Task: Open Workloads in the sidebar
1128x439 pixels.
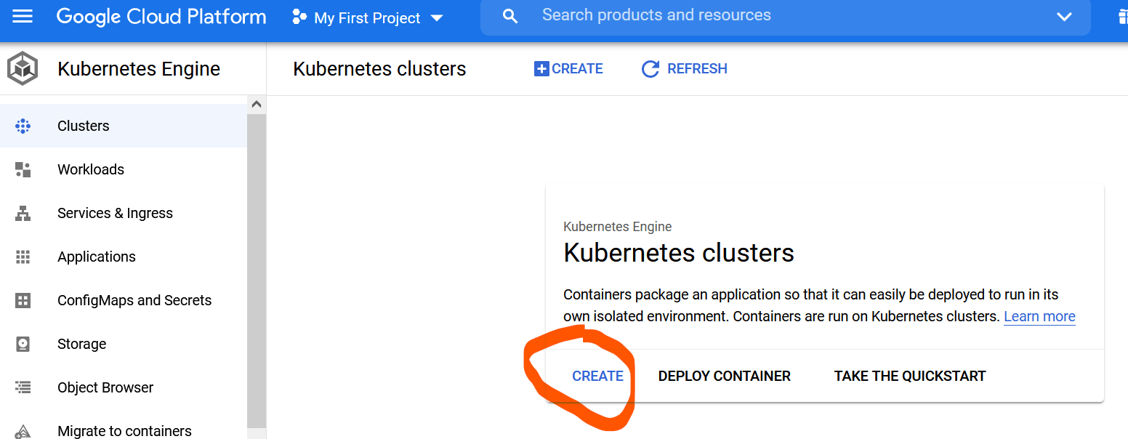Action: click(124, 169)
